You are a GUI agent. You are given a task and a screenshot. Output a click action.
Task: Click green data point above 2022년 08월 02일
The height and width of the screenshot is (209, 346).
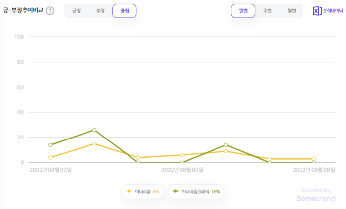click(50, 145)
